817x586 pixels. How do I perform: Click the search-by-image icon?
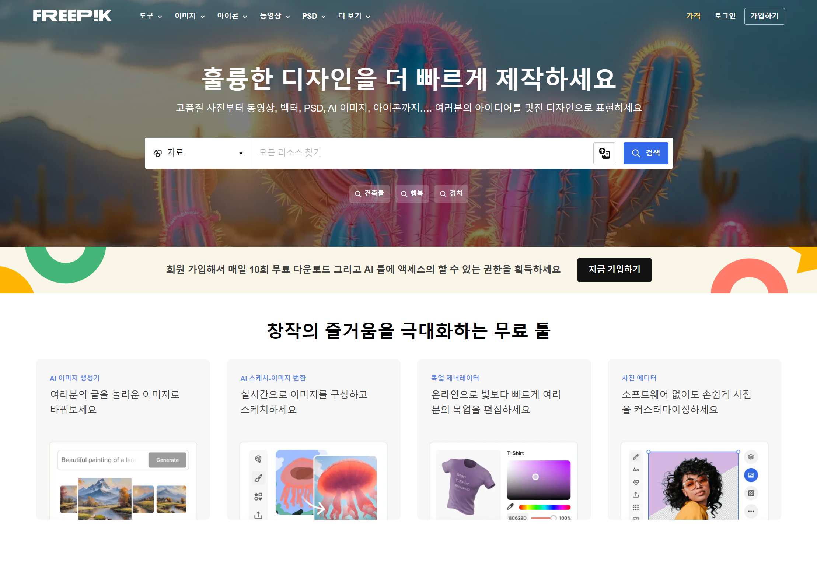point(604,153)
